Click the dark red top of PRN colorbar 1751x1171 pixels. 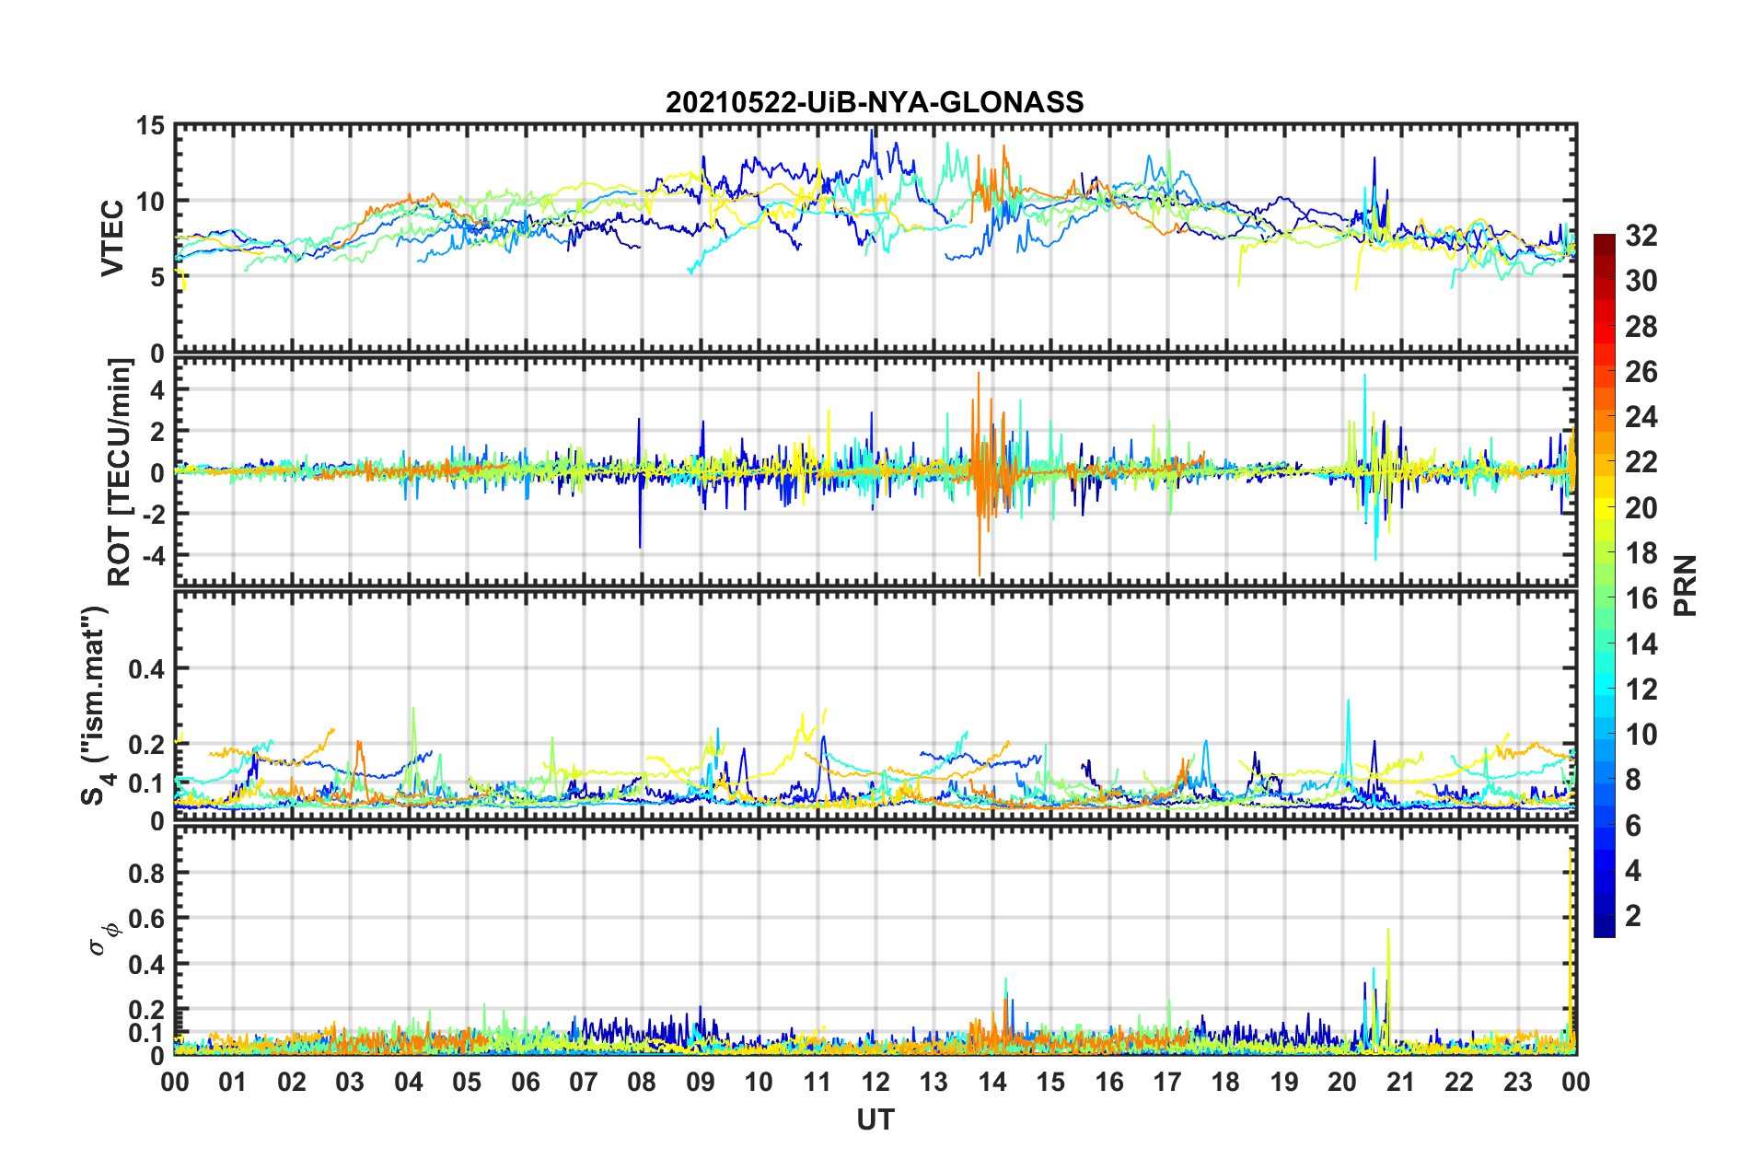point(1605,241)
